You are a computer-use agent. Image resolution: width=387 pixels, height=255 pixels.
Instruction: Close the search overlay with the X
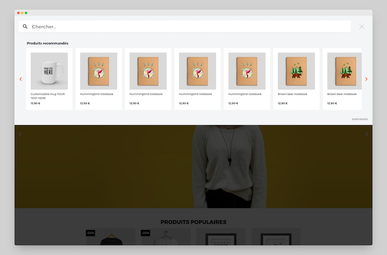pyautogui.click(x=361, y=26)
